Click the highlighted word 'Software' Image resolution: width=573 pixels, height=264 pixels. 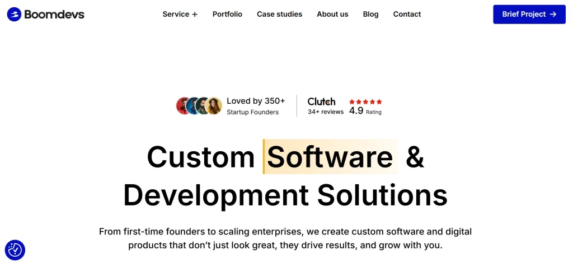330,157
